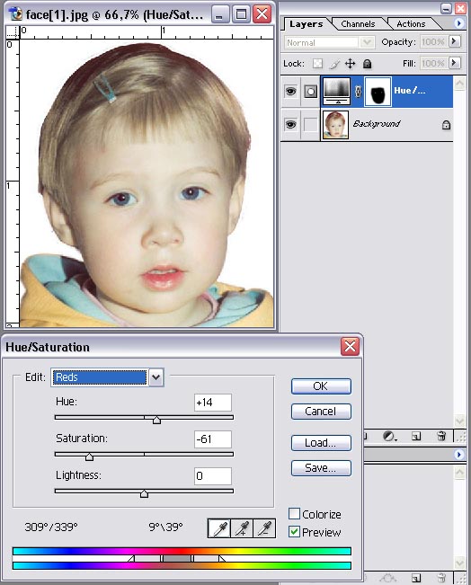The height and width of the screenshot is (585, 471).
Task: Uncheck the Preview checkbox
Action: pos(294,532)
